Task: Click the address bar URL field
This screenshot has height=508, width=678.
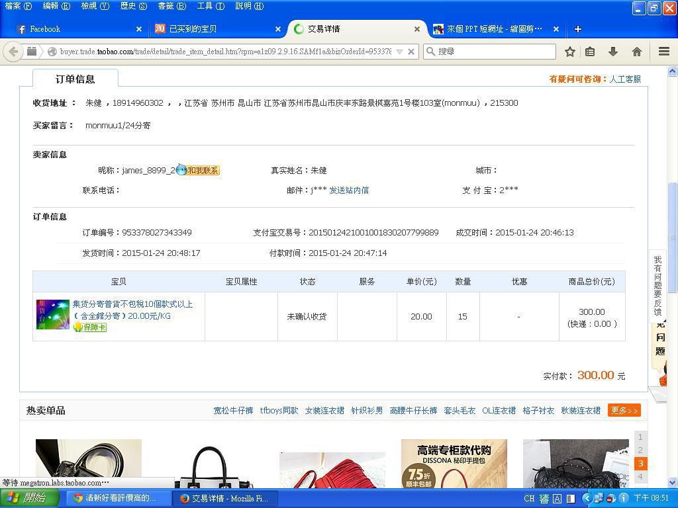Action: 225,52
